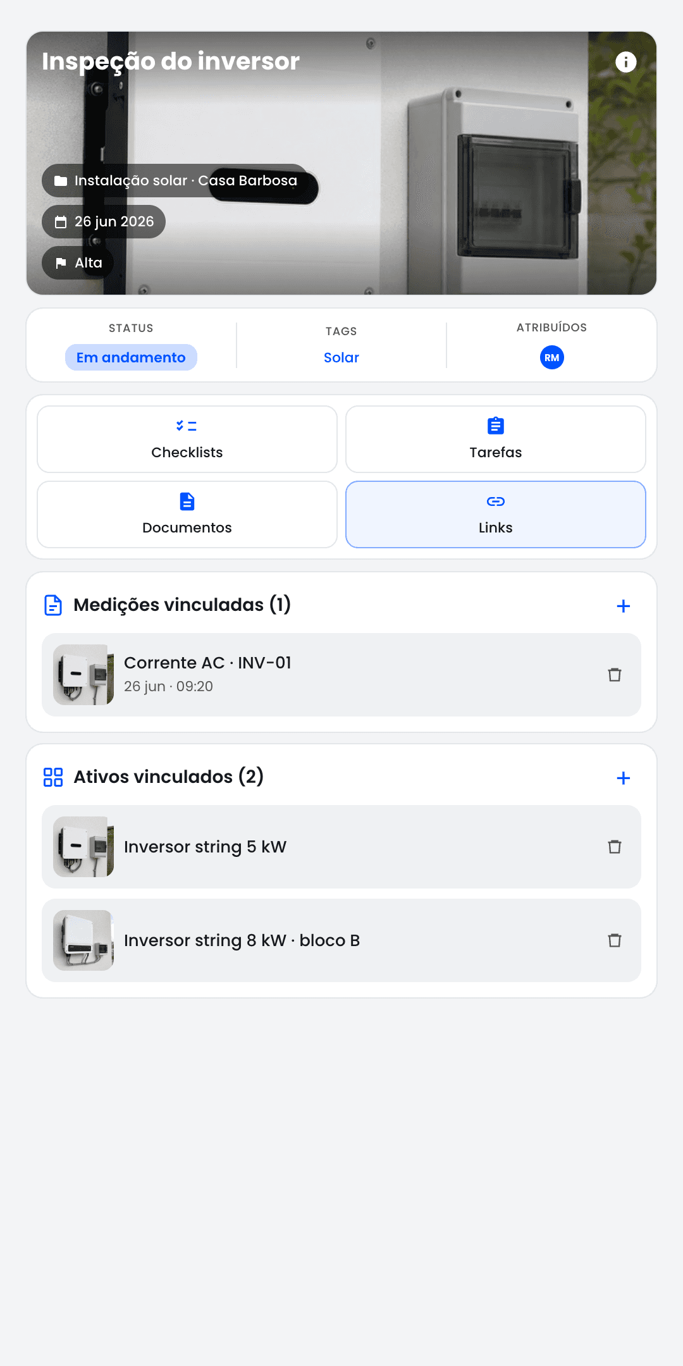Change the Em andamento status

[x=131, y=357]
